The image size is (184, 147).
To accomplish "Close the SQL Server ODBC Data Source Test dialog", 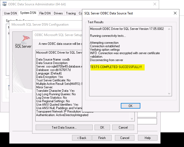I will [x=175, y=13].
